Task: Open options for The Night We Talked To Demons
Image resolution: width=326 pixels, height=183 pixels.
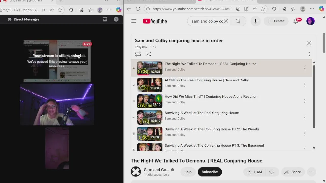Action: [305, 68]
